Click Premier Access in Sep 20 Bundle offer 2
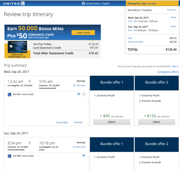The image size is (180, 171). [x=150, y=101]
